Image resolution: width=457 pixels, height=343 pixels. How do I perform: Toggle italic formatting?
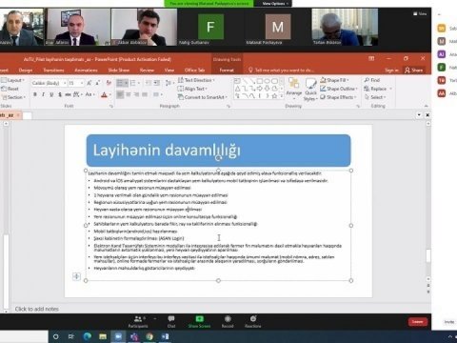coord(43,94)
